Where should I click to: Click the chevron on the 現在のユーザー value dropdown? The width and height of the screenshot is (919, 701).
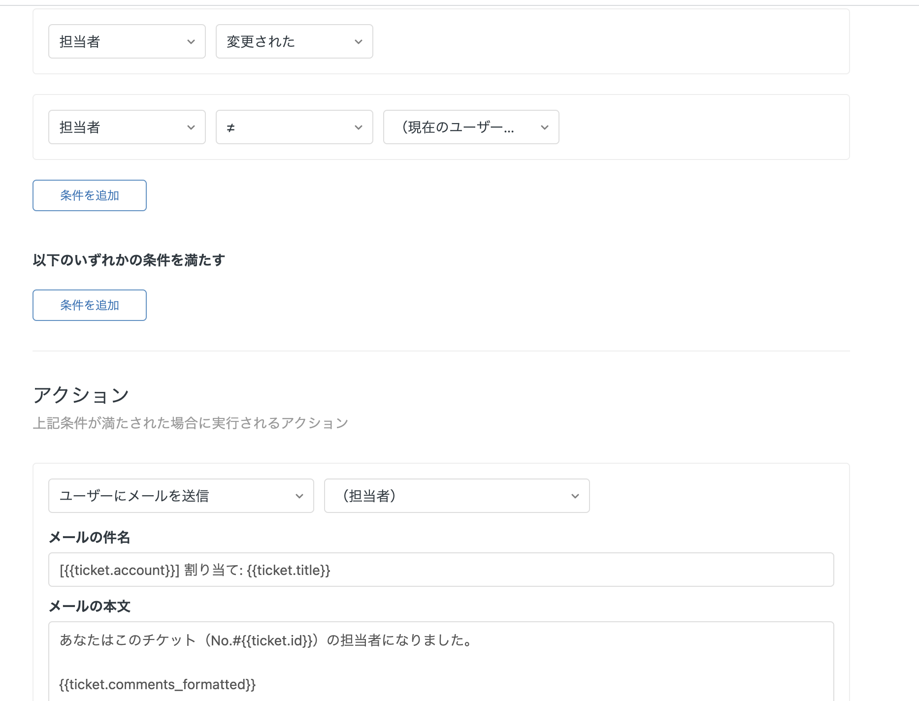[x=545, y=127]
